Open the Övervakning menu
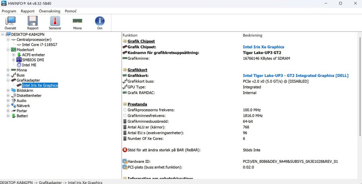Image resolution: width=362 pixels, height=184 pixels. click(49, 11)
